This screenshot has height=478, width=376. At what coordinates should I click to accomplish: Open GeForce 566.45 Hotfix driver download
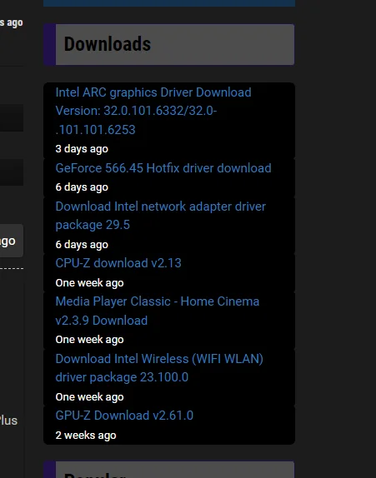163,168
